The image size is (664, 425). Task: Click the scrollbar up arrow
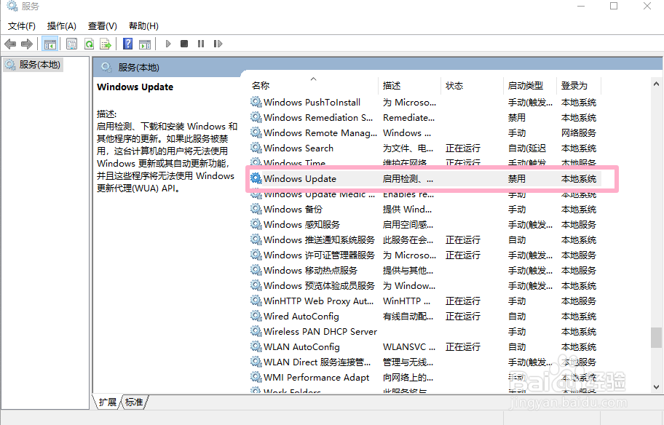pyautogui.click(x=656, y=84)
